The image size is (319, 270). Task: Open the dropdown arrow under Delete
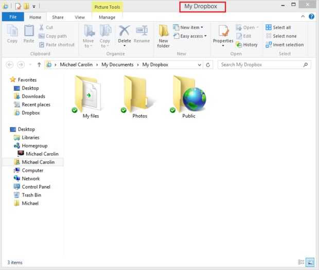point(125,46)
